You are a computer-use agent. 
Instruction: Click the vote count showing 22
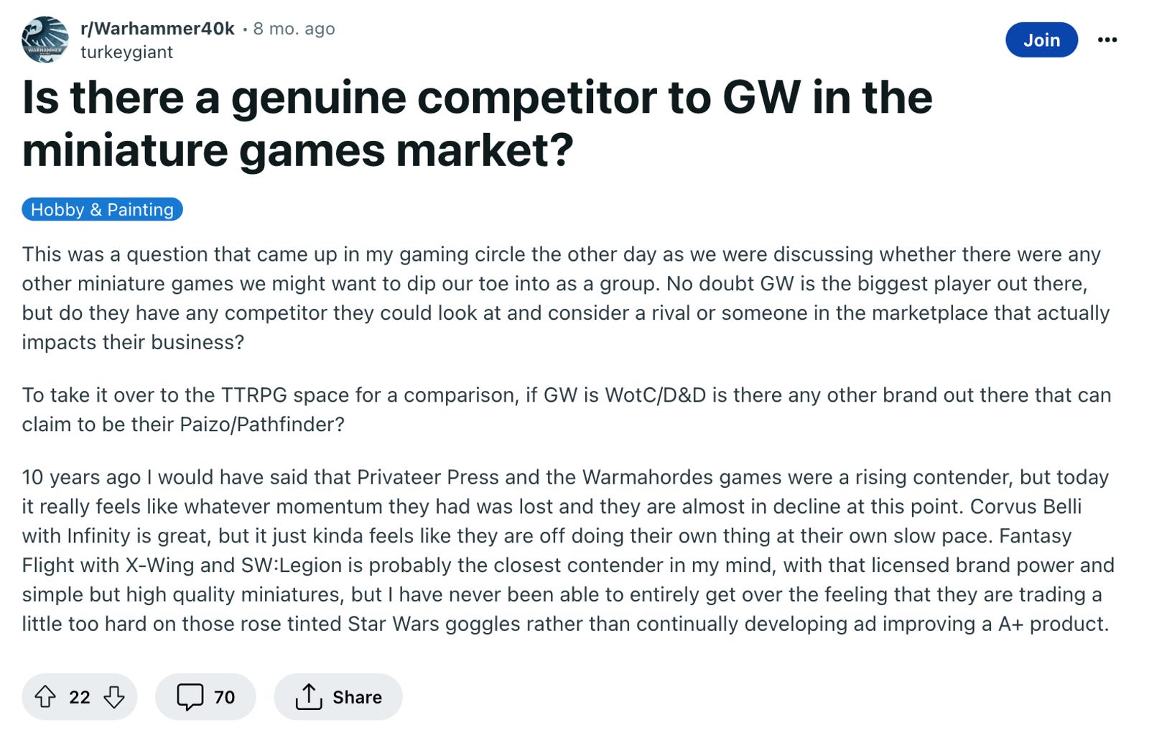pyautogui.click(x=79, y=696)
